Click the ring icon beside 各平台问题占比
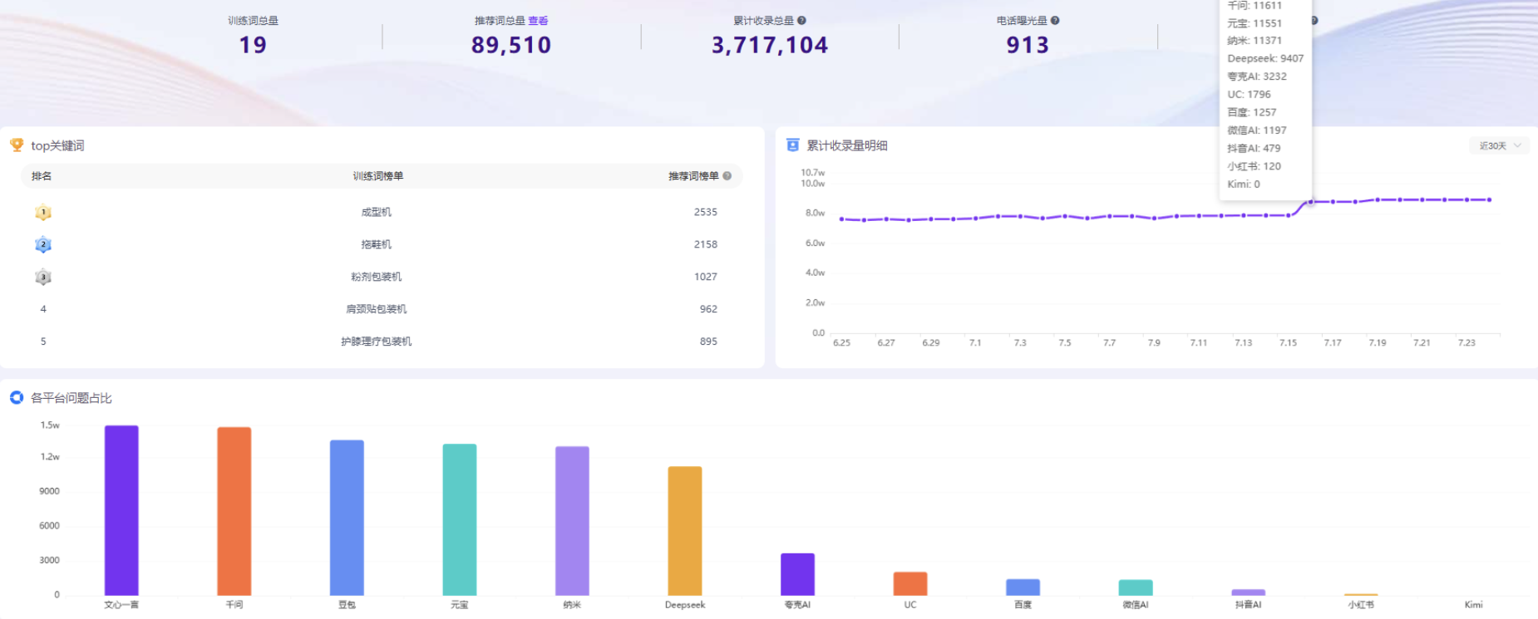Viewport: 1538px width, 619px height. tap(17, 398)
